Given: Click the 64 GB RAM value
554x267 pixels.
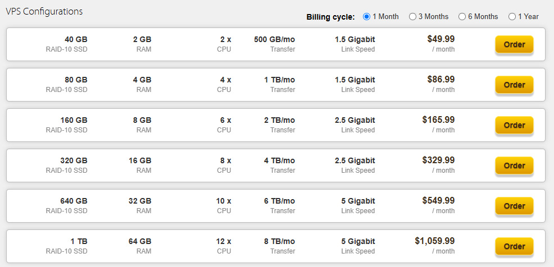Looking at the screenshot, I should coord(140,241).
